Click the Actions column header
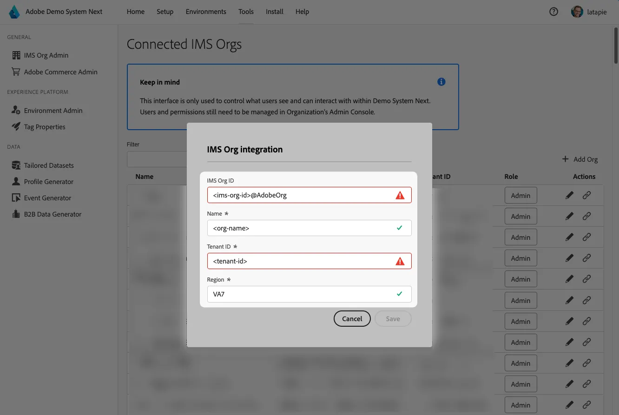Viewport: 619px width, 415px height. pyautogui.click(x=584, y=177)
